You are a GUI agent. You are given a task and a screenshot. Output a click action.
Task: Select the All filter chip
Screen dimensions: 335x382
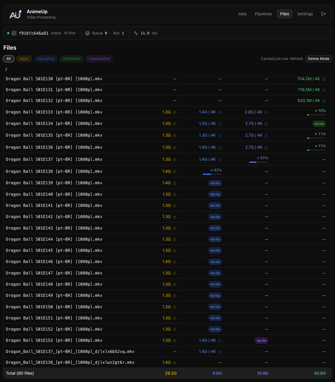pyautogui.click(x=9, y=59)
